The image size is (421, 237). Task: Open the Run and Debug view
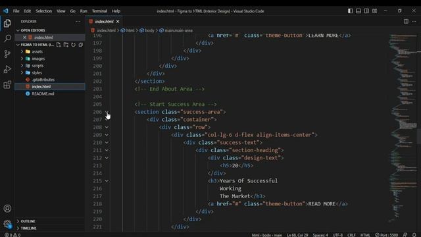(x=7, y=69)
